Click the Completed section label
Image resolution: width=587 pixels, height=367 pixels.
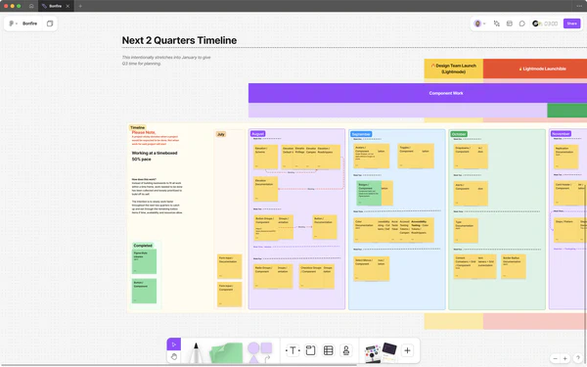click(143, 246)
